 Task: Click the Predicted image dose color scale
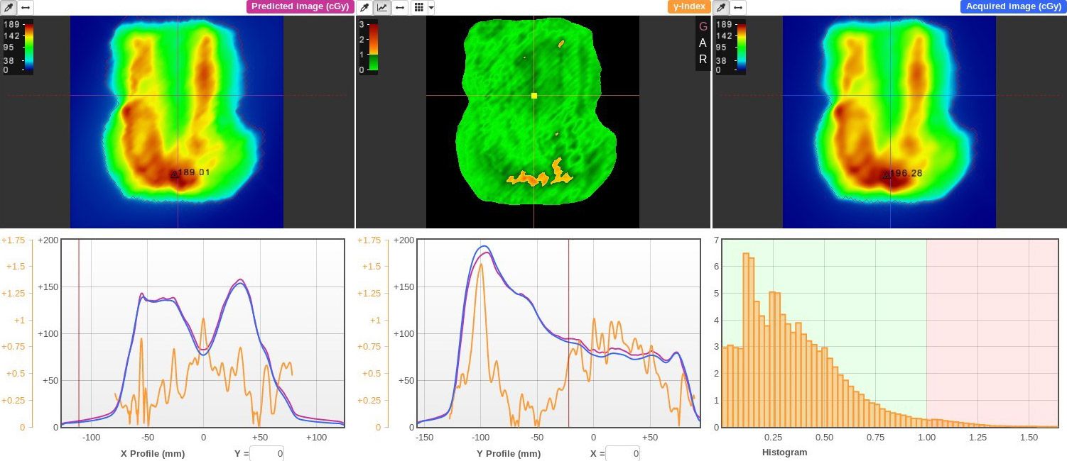point(28,47)
